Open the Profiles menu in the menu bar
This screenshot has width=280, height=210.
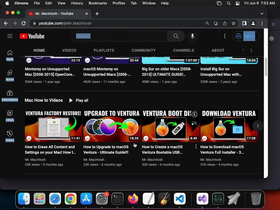pos(119,3)
